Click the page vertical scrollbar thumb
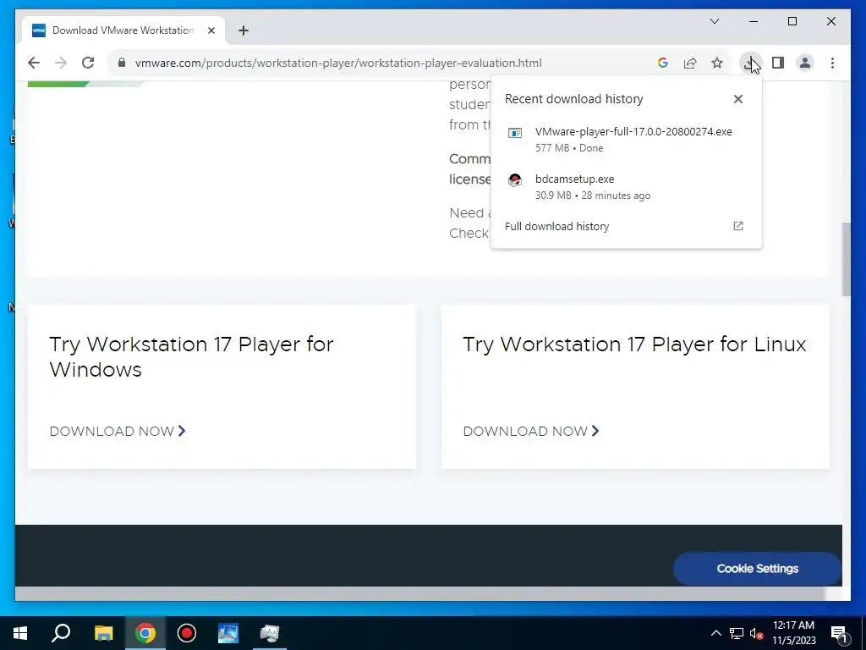866x650 pixels. 846,259
